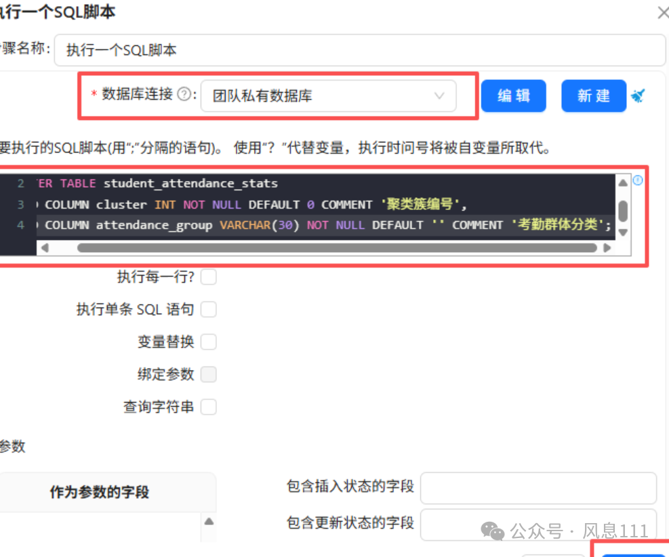
Task: Enable the 执行单条 SQL 语句 checkbox
Action: [x=209, y=309]
